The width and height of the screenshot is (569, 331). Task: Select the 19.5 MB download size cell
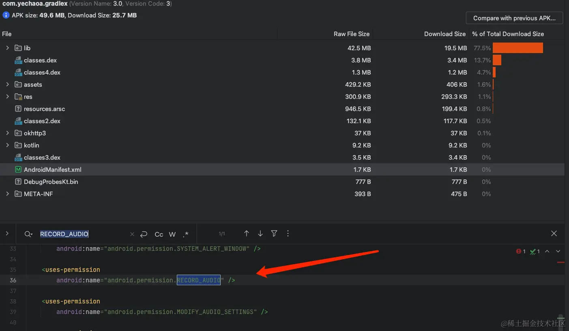(x=455, y=48)
